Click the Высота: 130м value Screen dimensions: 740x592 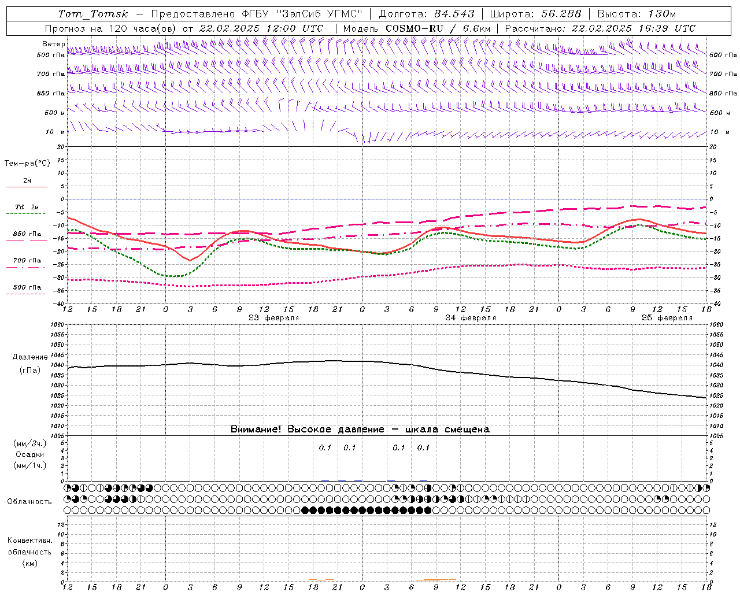pos(637,14)
